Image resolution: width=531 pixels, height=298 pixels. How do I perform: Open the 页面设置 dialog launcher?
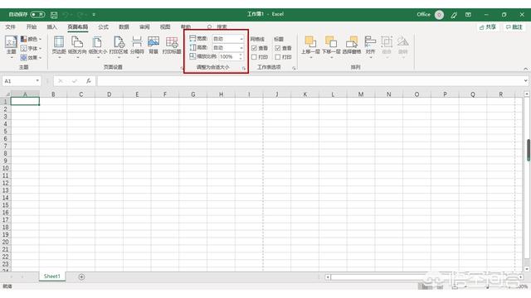[x=182, y=68]
